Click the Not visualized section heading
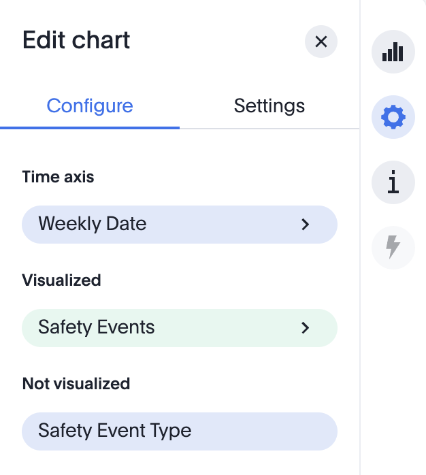The image size is (426, 475). [76, 384]
